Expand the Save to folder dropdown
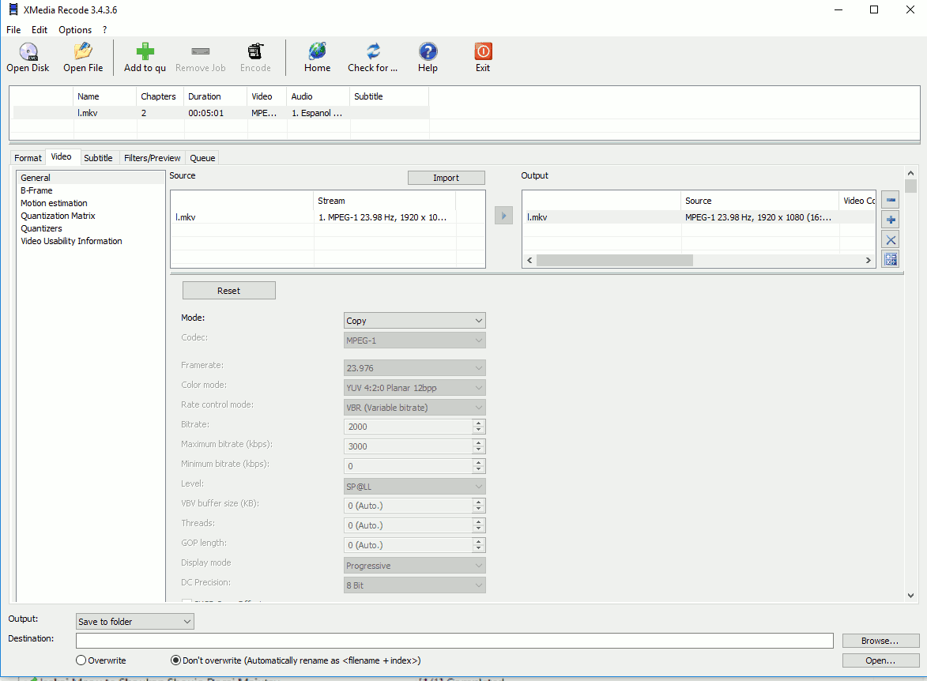Viewport: 927px width, 681px height. (134, 622)
